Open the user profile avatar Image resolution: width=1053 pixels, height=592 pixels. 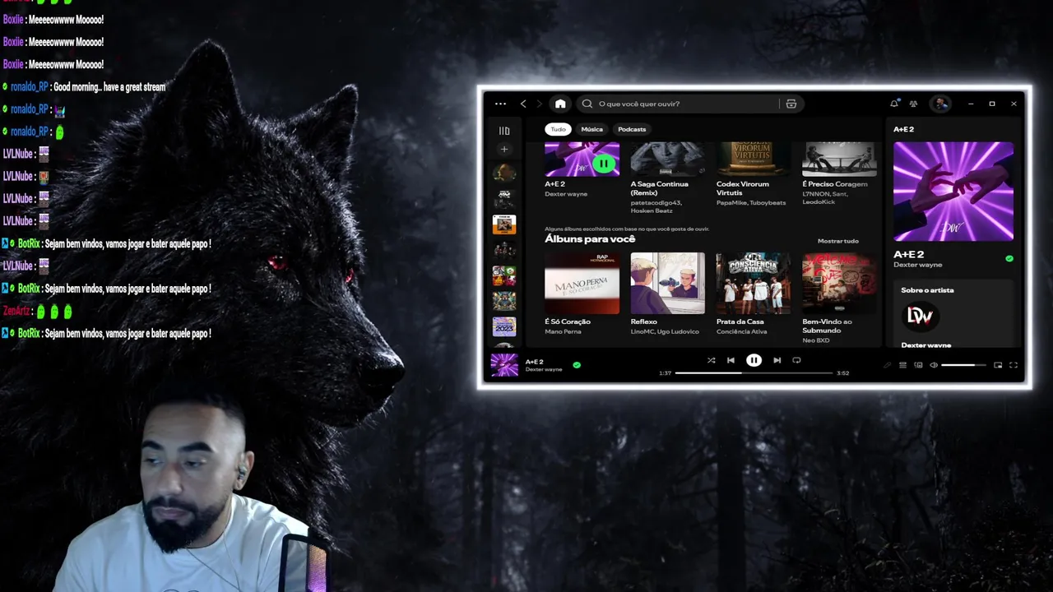940,104
